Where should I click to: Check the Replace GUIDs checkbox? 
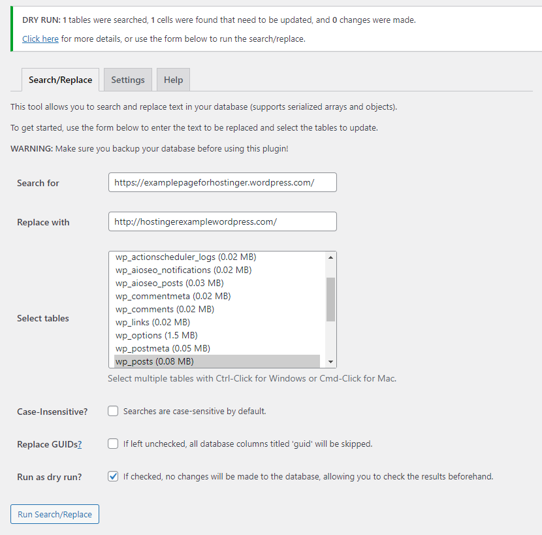point(113,444)
